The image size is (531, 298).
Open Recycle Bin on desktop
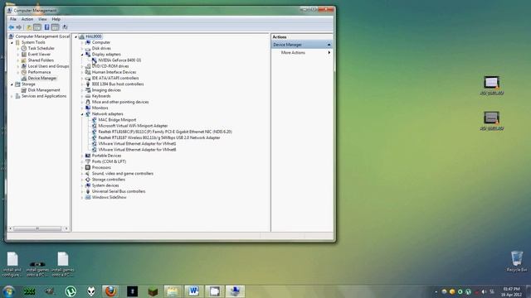517,262
